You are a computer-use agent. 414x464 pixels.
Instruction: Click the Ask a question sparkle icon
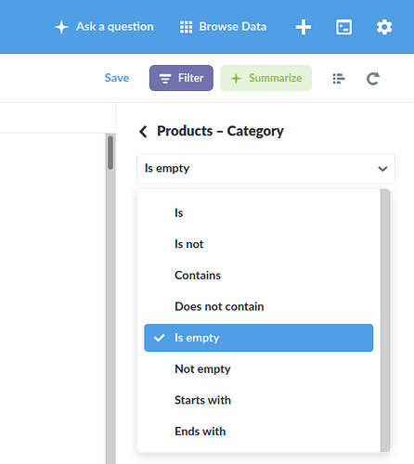pos(61,27)
